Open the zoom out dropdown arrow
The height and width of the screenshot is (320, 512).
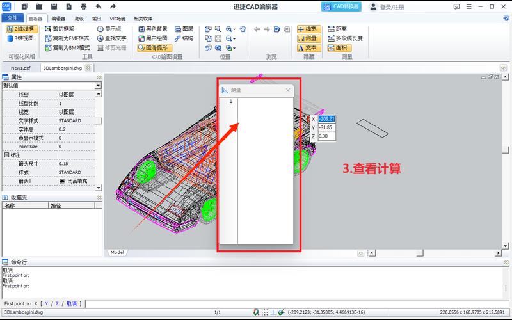pos(234,38)
